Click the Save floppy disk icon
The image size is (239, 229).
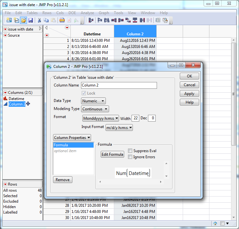(31, 20)
